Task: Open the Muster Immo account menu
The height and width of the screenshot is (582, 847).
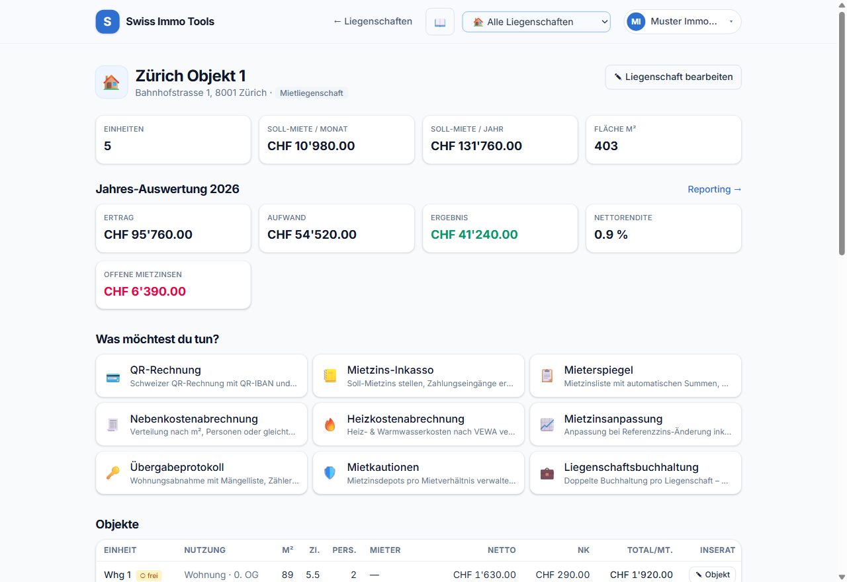Action: pos(682,22)
